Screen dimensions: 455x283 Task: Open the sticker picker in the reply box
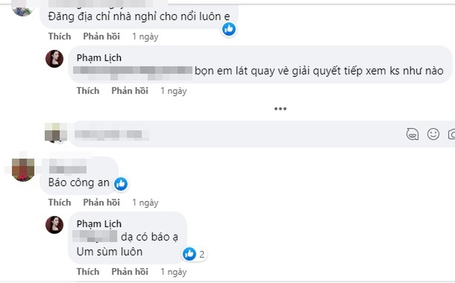[412, 134]
